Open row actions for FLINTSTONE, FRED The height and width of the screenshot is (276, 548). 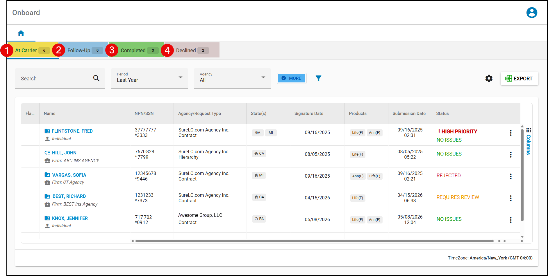[510, 133]
